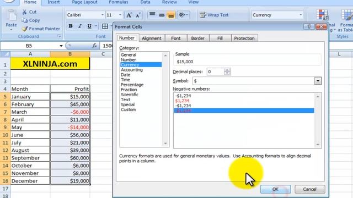Click the Grow Font icon
This screenshot has height=198, width=353.
(x=129, y=15)
